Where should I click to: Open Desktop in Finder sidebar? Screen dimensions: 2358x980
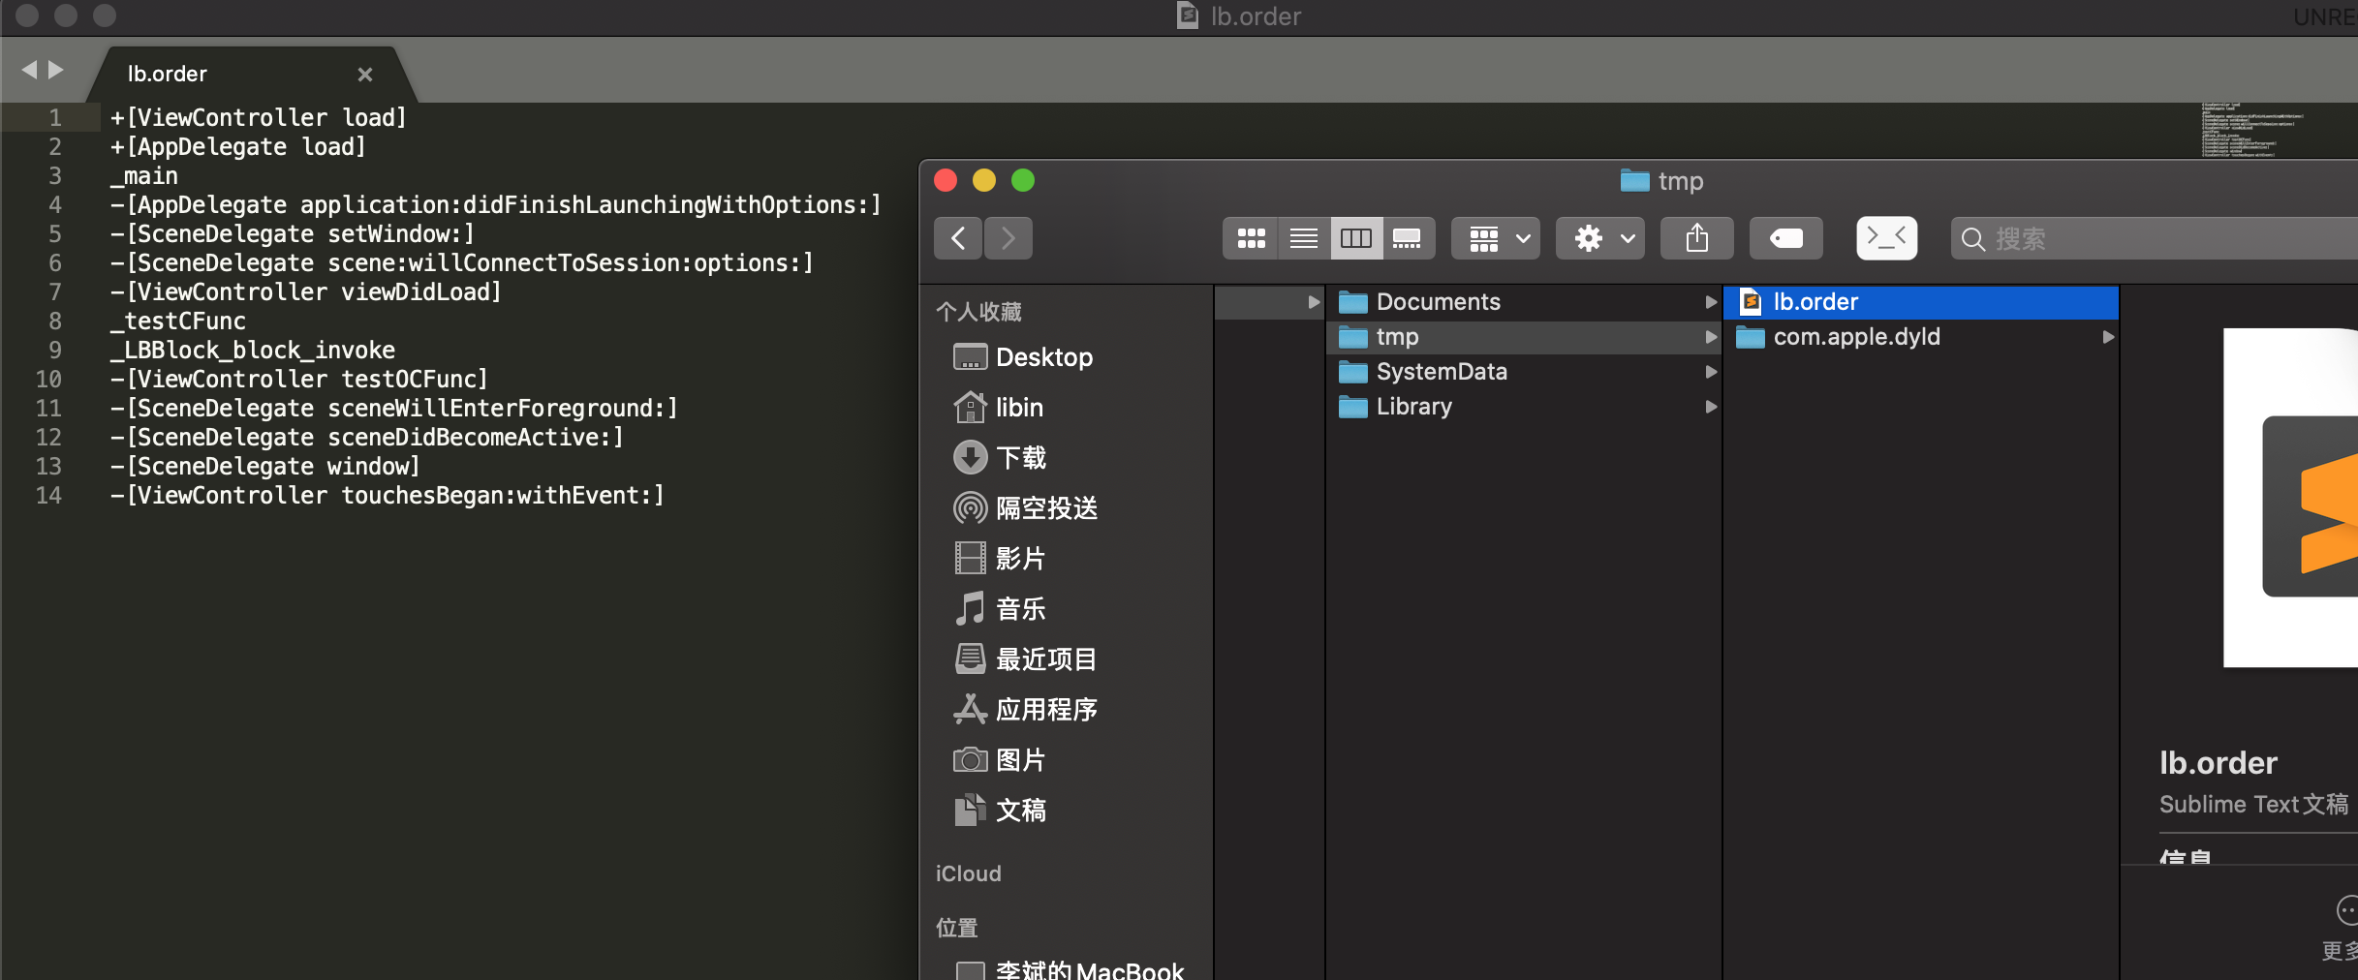pos(1024,357)
